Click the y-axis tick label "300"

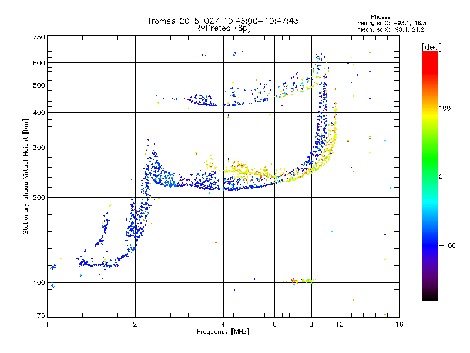39,148
